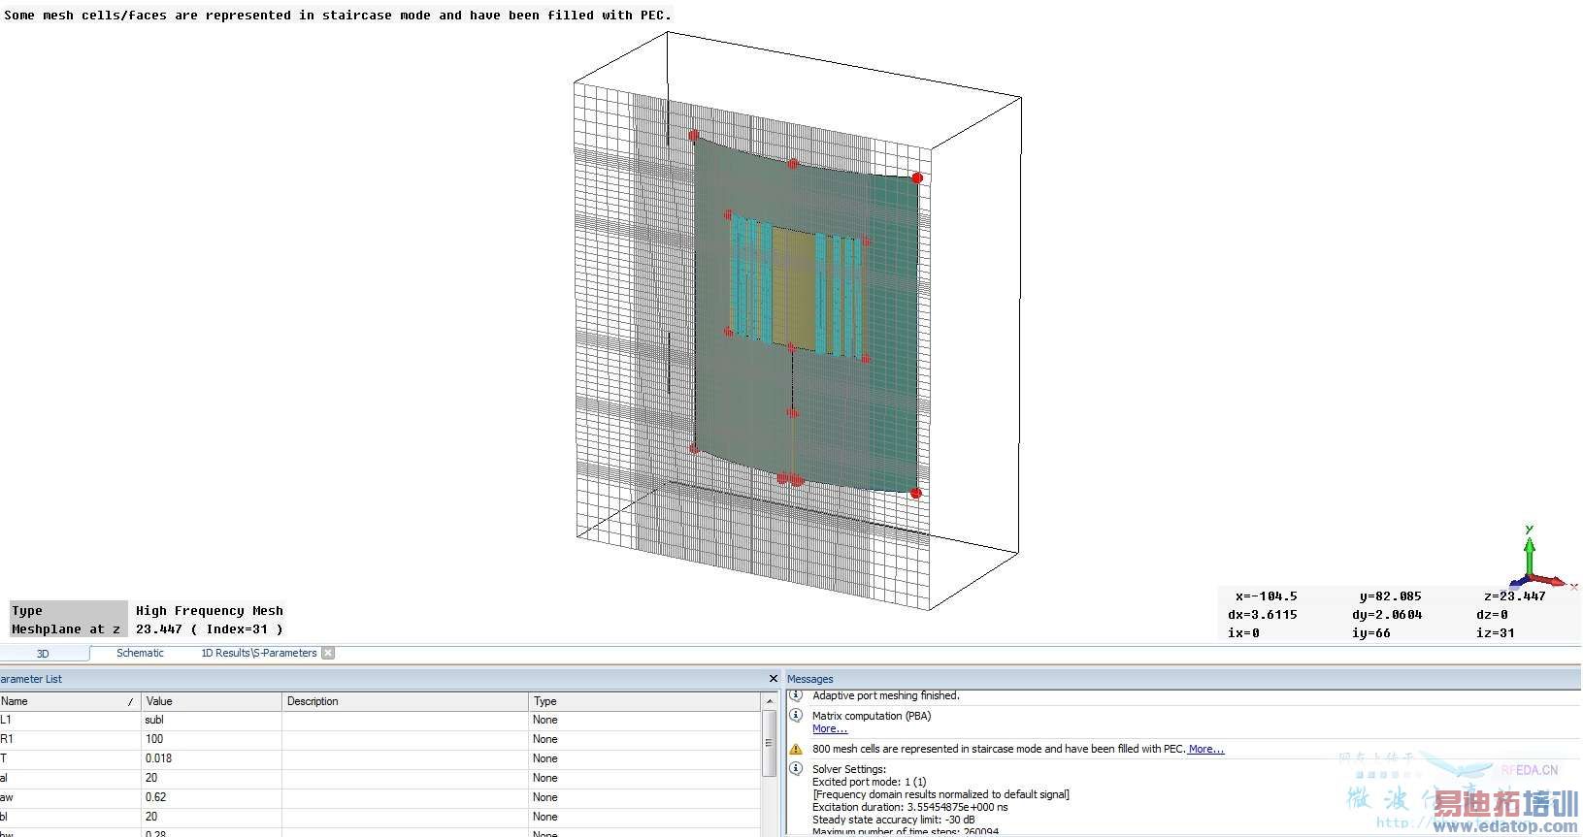Click the value cell 'subl' for L1

click(212, 720)
